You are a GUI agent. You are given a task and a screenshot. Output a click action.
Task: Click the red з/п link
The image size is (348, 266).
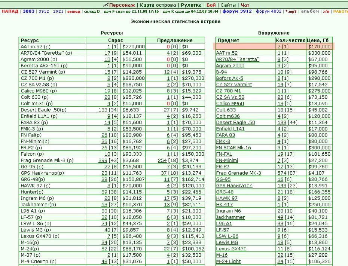point(326,12)
